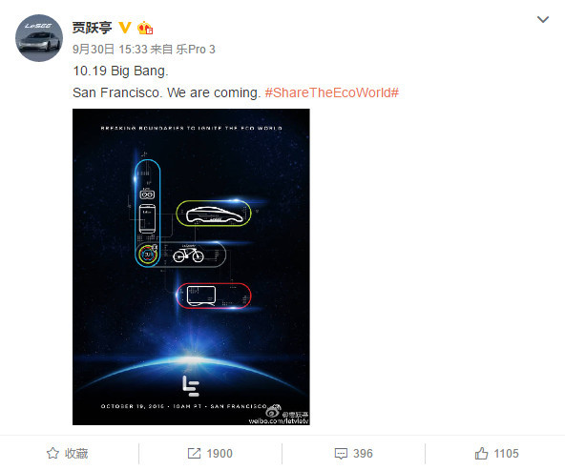Click the star favorite icon
Image resolution: width=565 pixels, height=470 pixels.
tap(52, 453)
